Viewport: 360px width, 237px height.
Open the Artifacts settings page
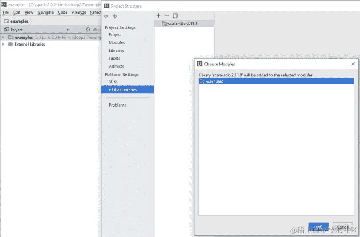click(116, 66)
